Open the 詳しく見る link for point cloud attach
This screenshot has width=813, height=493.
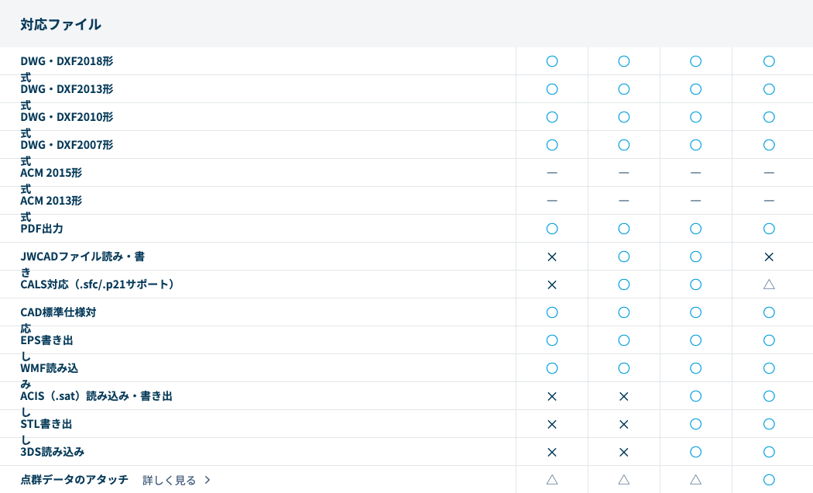point(170,480)
